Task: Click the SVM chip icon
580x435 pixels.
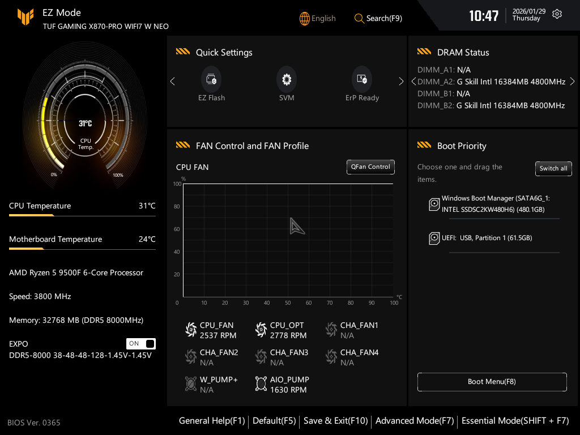Action: click(x=287, y=80)
